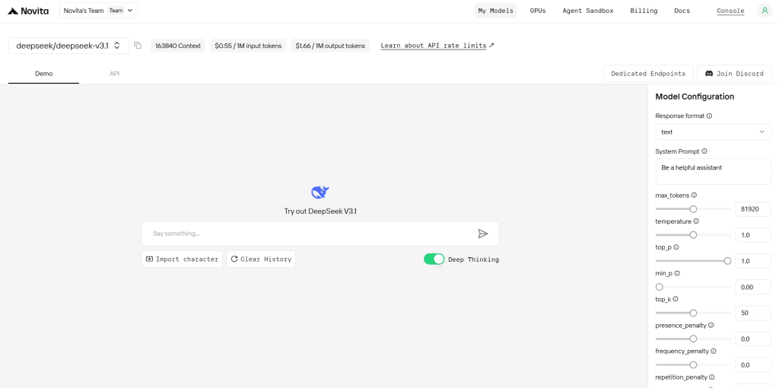The height and width of the screenshot is (388, 779).
Task: Switch to the API tab
Action: point(114,74)
